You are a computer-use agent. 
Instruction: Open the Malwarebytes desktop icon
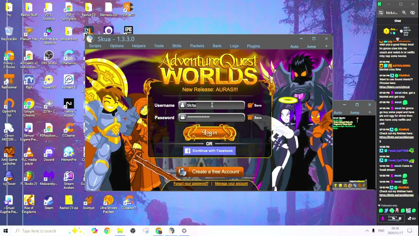[49, 178]
